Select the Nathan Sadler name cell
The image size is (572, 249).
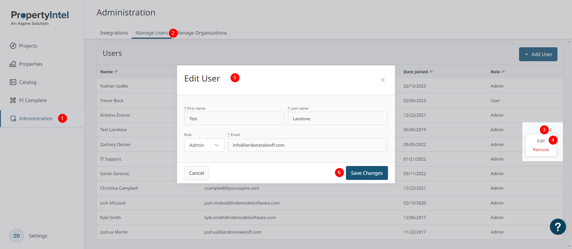tap(114, 86)
